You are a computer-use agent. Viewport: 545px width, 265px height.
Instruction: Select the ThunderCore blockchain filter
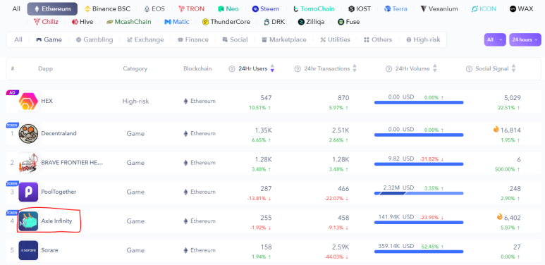point(226,22)
